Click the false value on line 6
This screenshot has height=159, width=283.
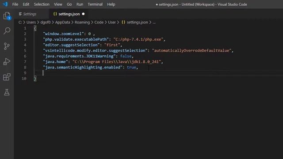(126, 56)
